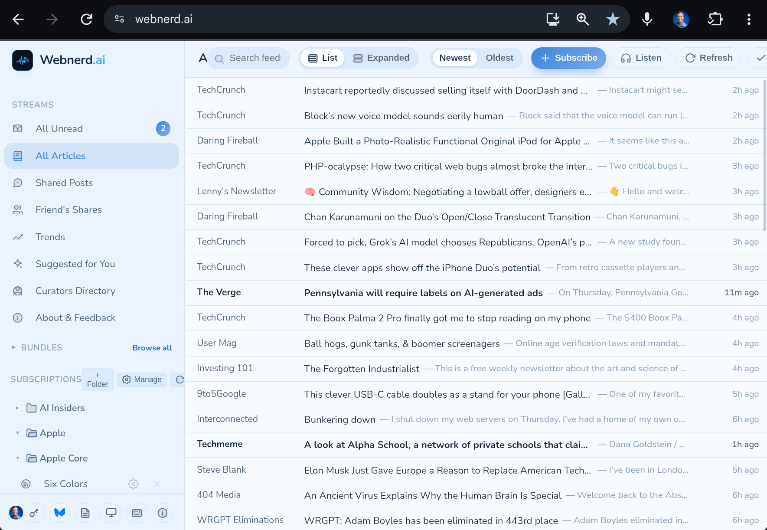Select the Apple Core folder icon
This screenshot has width=767, height=530.
[31, 458]
